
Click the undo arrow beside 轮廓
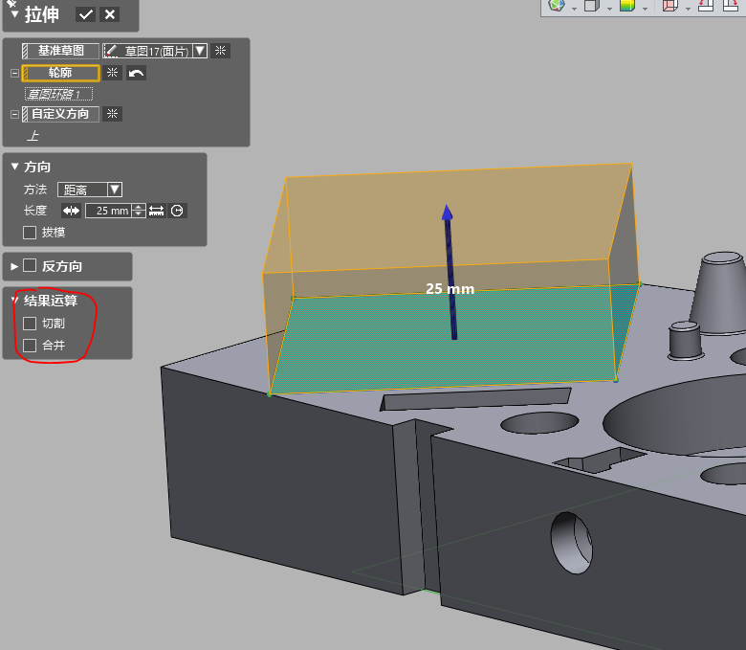tap(136, 74)
